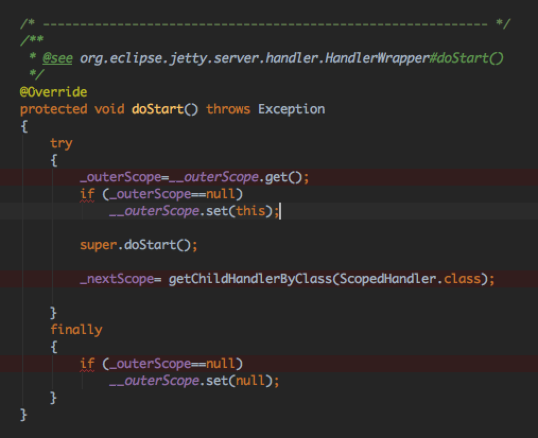Viewport: 538px width, 438px height.
Task: Click the last closing brace of the method
Action: click(x=23, y=414)
